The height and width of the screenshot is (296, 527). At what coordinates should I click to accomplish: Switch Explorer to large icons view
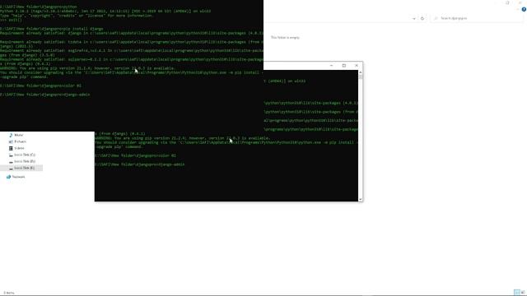coord(523,293)
